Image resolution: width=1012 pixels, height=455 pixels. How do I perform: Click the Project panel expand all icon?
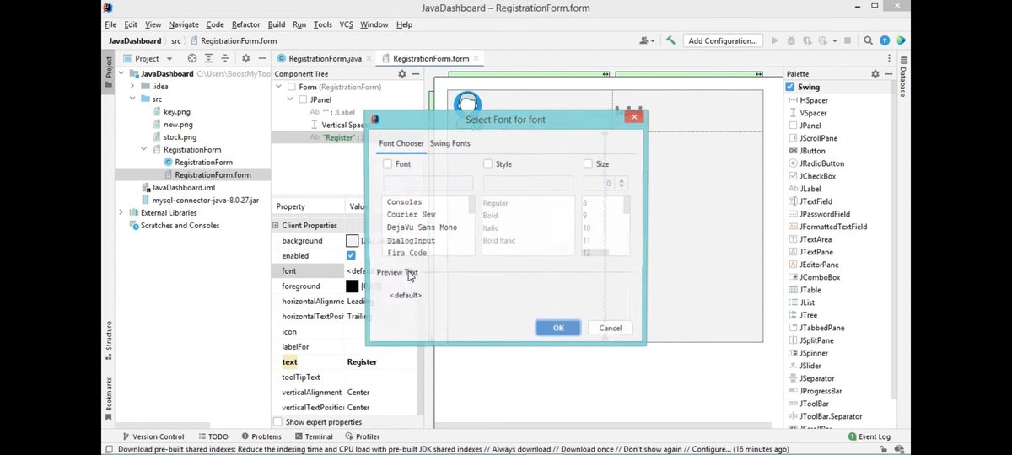(208, 58)
